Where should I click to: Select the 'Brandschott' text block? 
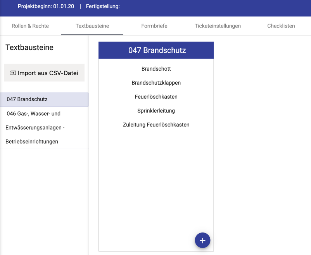pos(156,69)
